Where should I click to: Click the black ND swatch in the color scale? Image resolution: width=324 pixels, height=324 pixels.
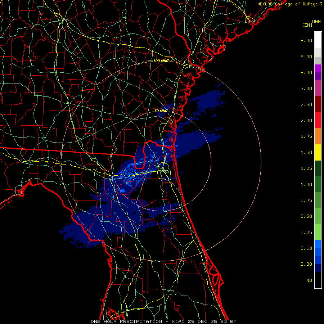[318, 280]
